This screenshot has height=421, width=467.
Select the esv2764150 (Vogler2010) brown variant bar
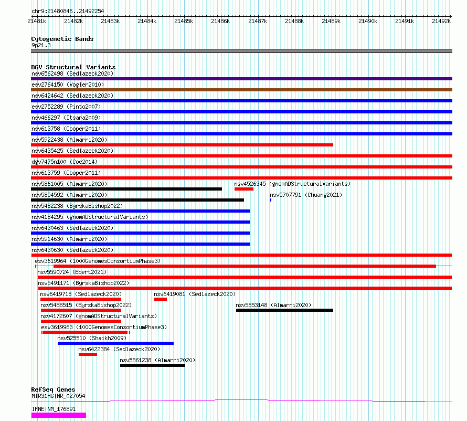(241, 90)
